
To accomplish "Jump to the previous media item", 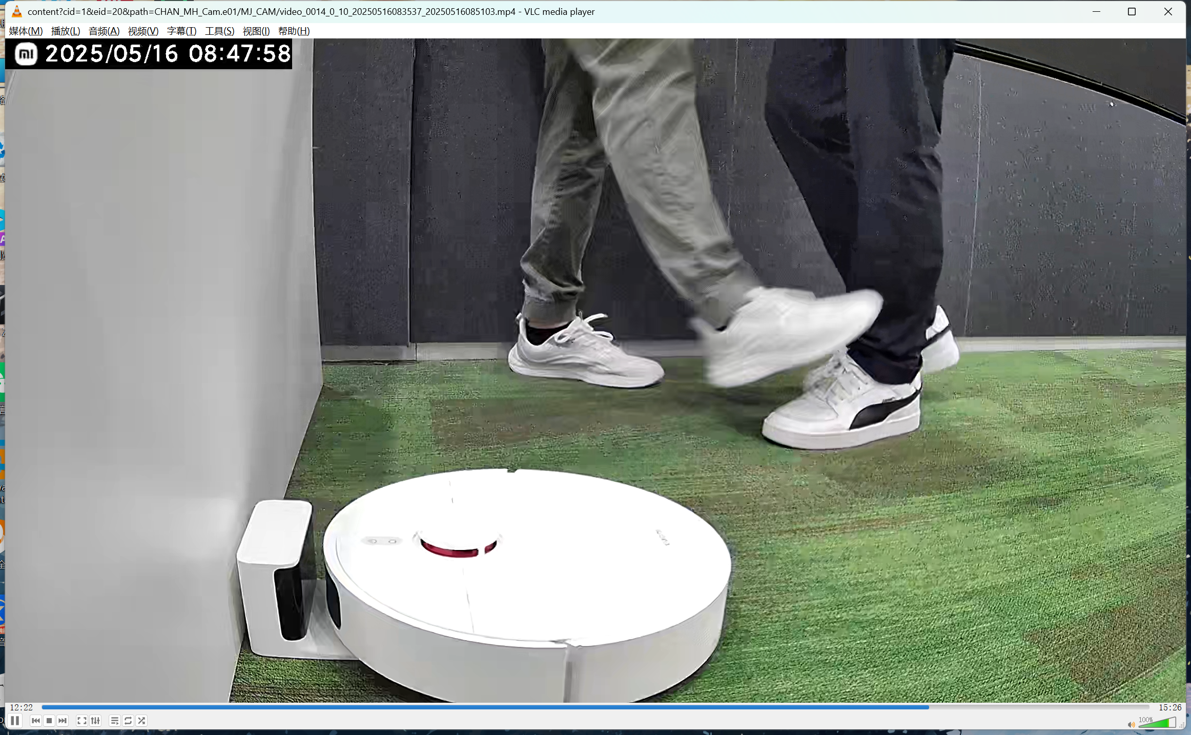I will pyautogui.click(x=35, y=721).
